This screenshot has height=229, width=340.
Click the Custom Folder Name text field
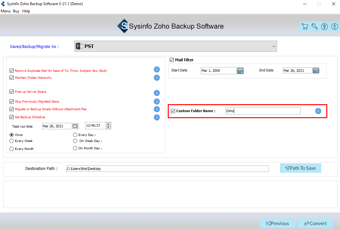pos(263,111)
